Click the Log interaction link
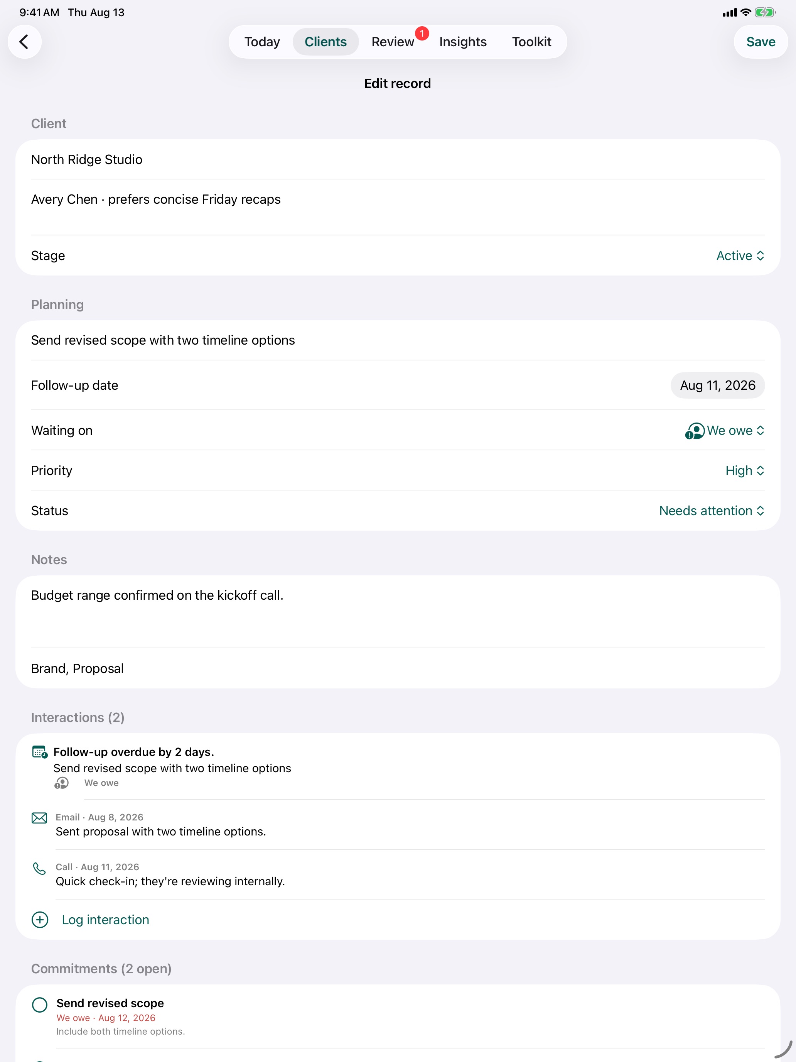The width and height of the screenshot is (796, 1062). (106, 920)
